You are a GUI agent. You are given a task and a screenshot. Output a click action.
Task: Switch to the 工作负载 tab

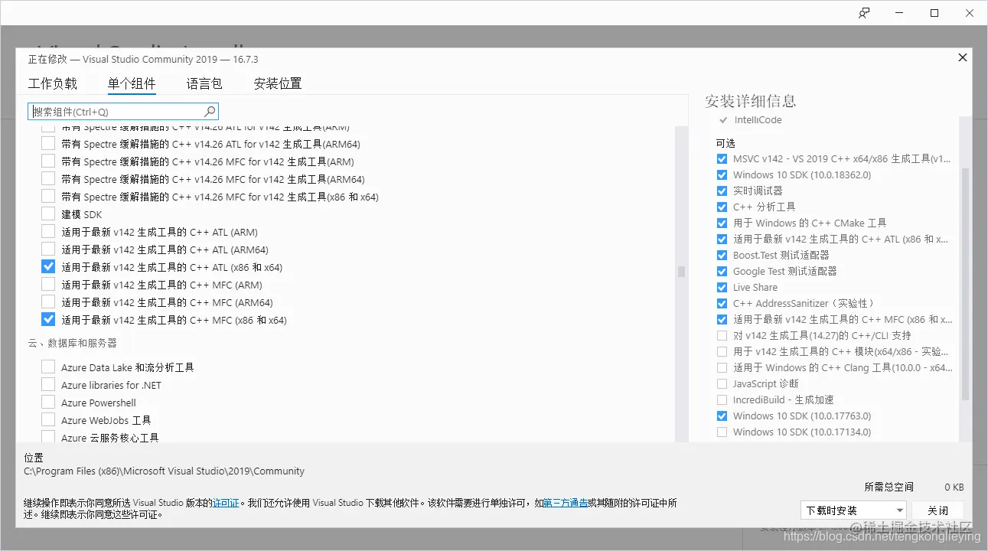(53, 83)
